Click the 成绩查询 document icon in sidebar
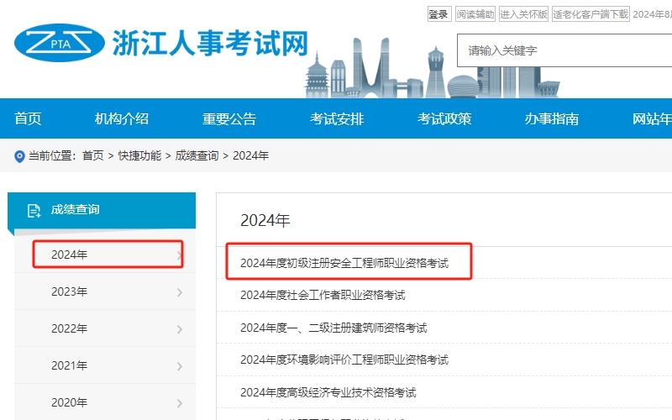 pyautogui.click(x=34, y=210)
